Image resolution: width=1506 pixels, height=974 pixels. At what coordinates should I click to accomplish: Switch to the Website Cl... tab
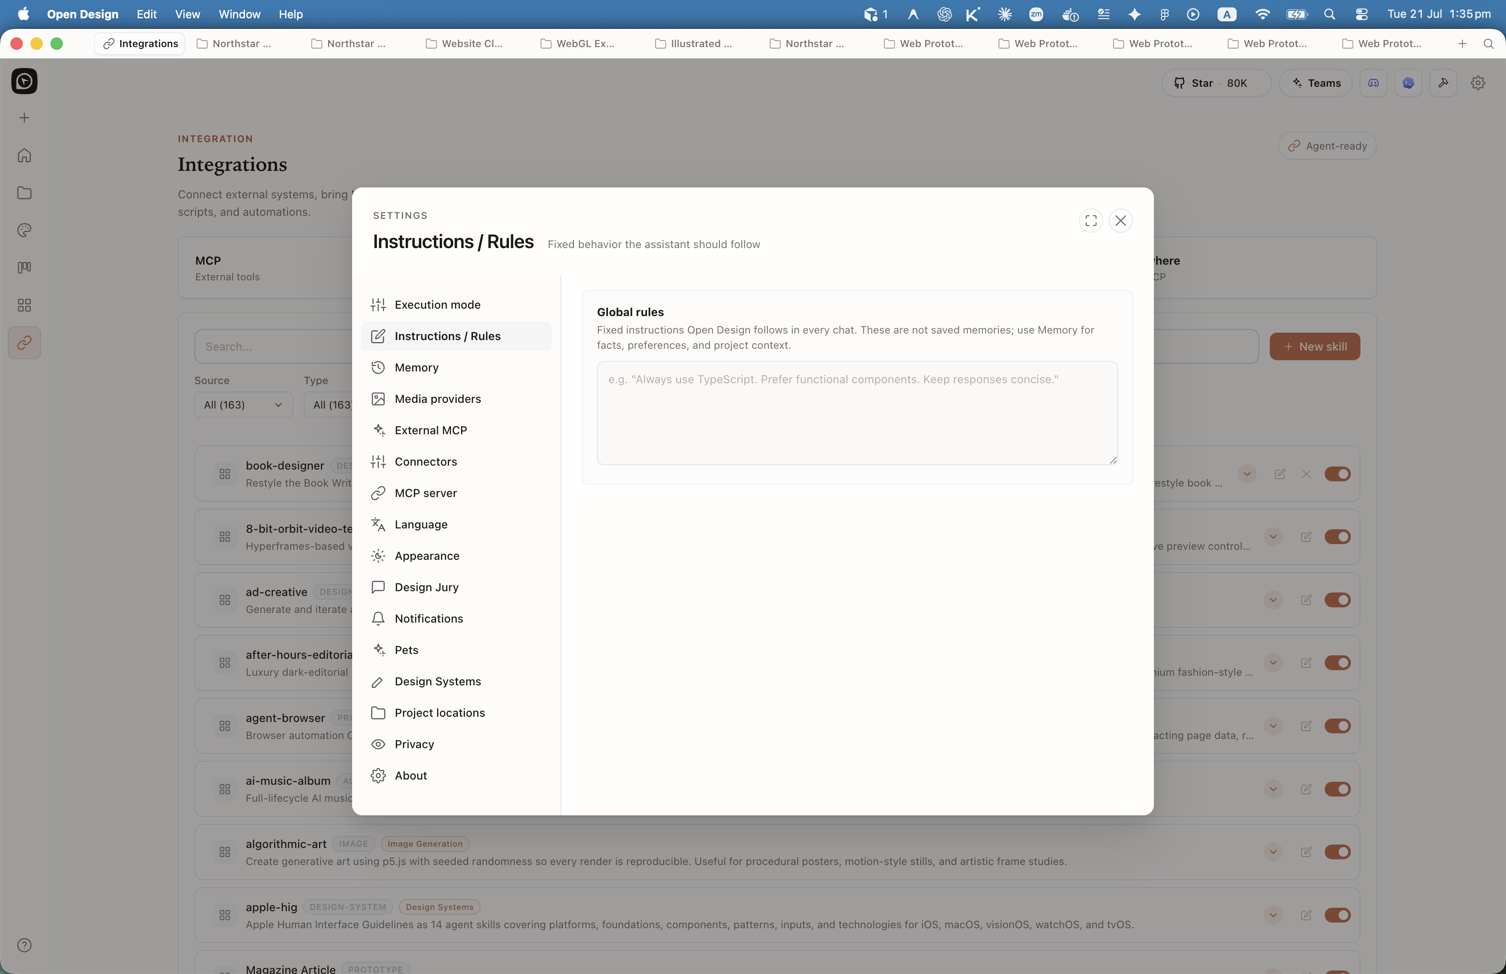click(465, 44)
